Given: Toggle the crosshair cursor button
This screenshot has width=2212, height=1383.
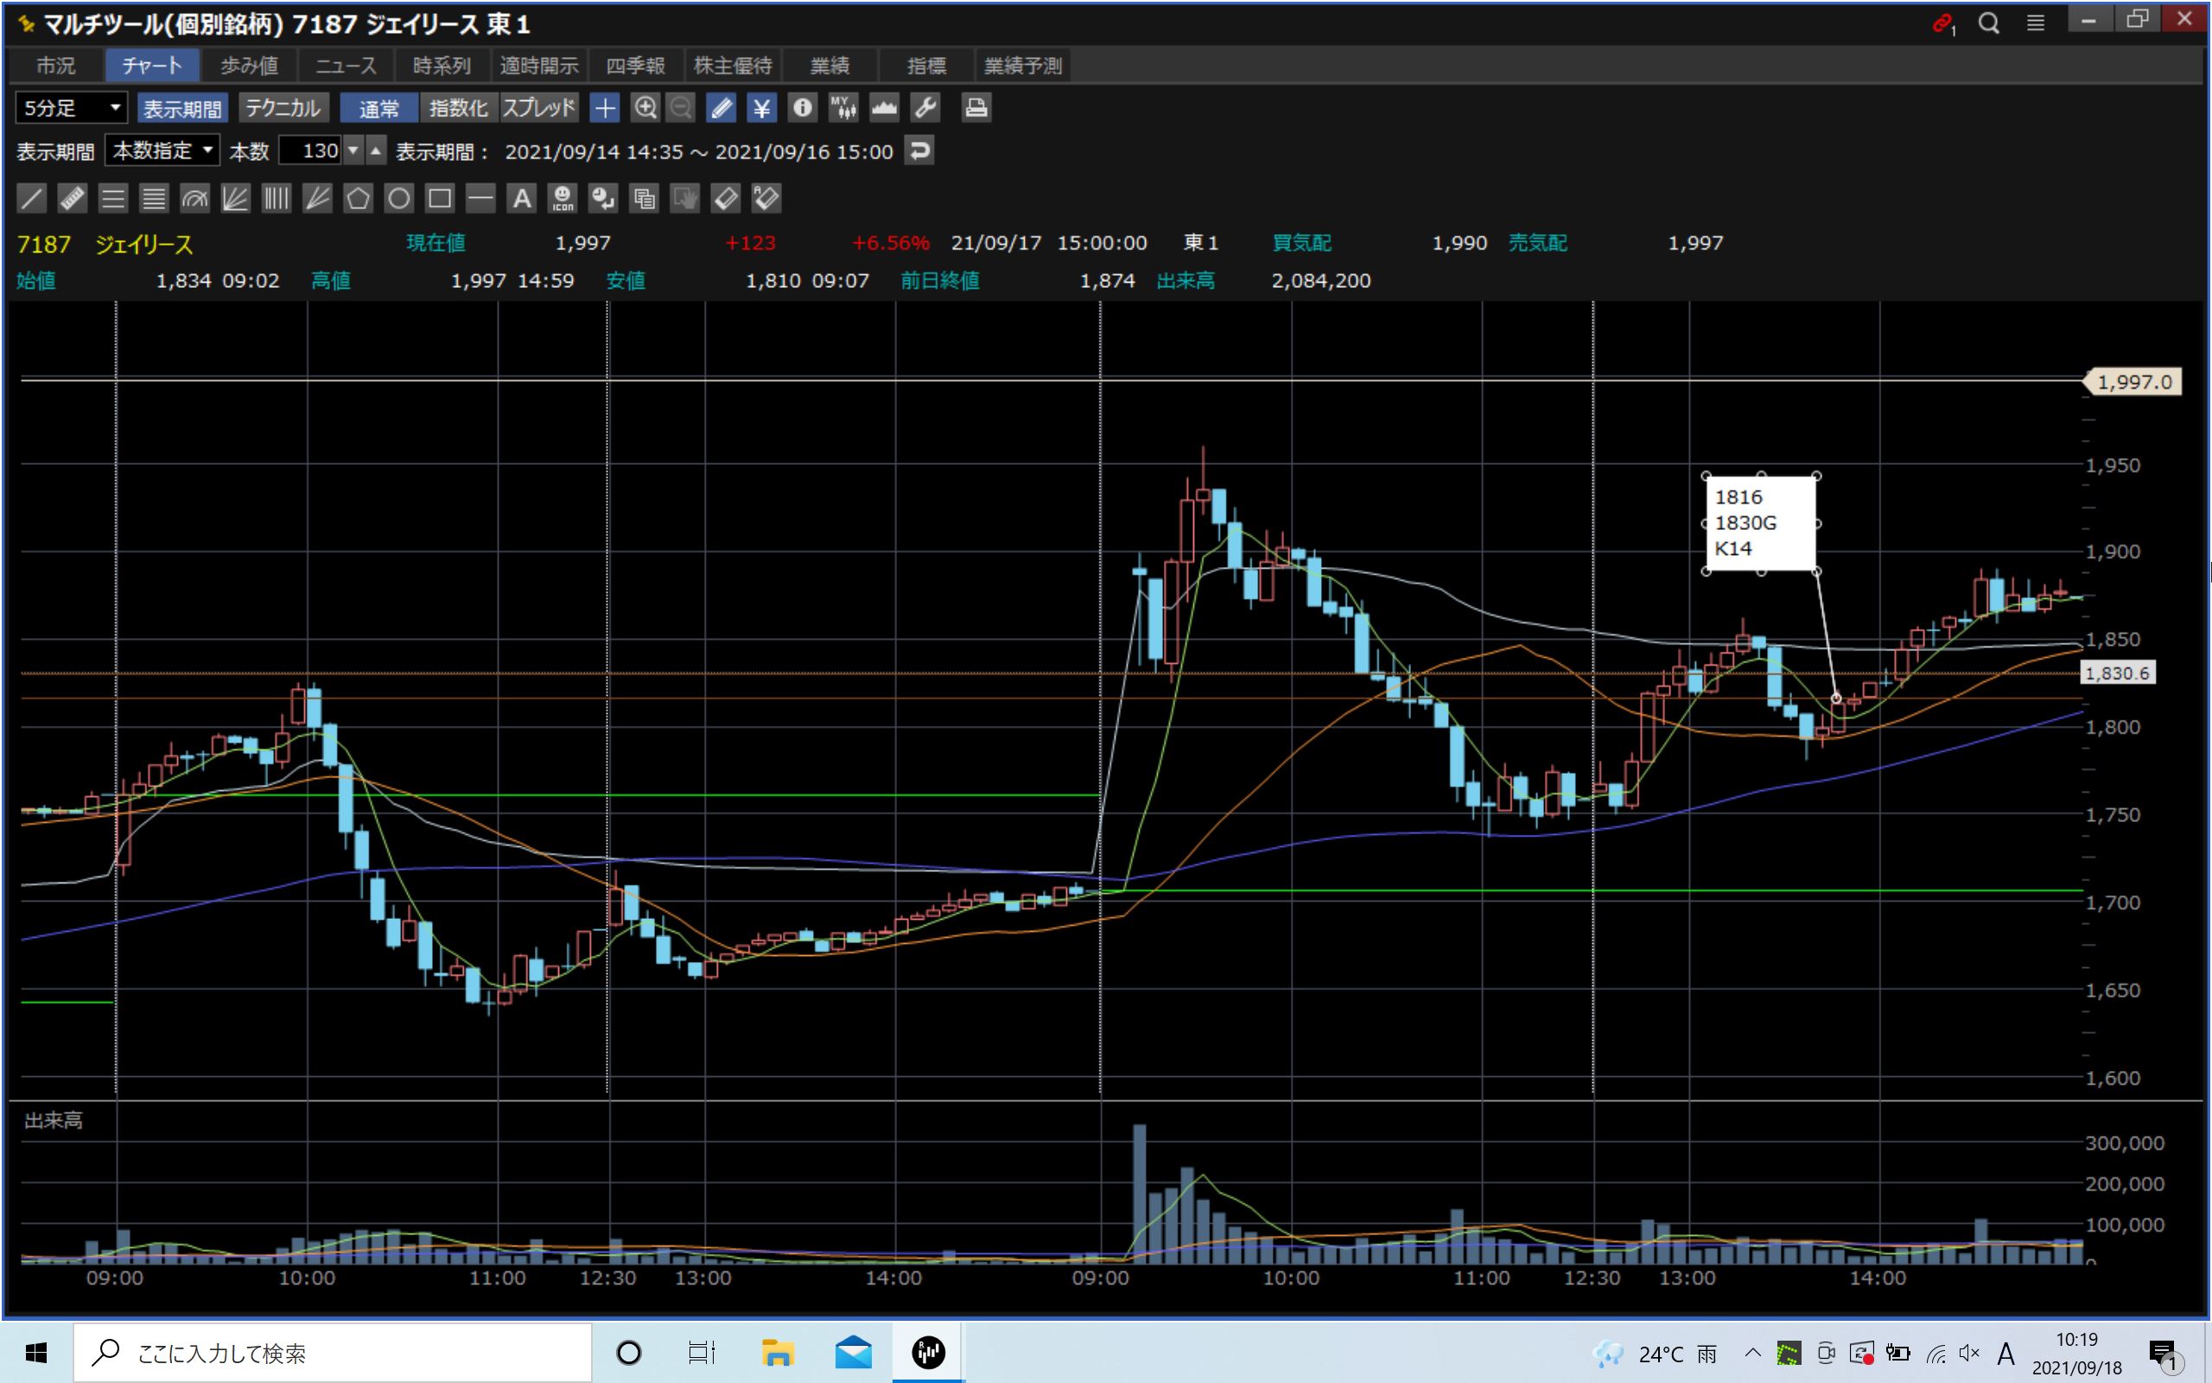Looking at the screenshot, I should coord(604,108).
